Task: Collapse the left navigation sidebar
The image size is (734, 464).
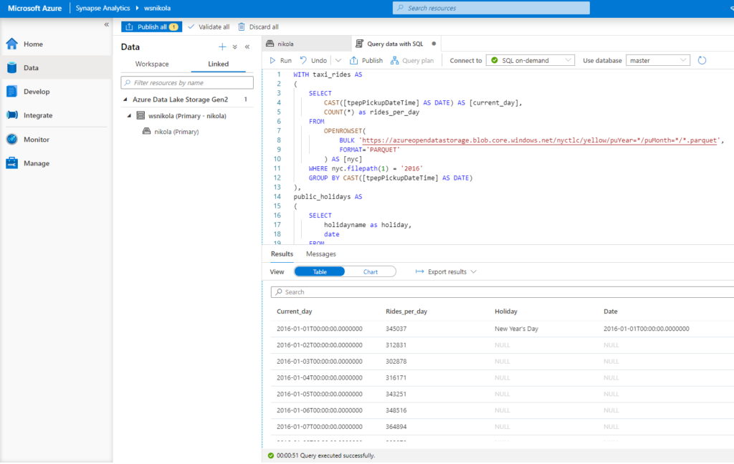Action: (106, 25)
